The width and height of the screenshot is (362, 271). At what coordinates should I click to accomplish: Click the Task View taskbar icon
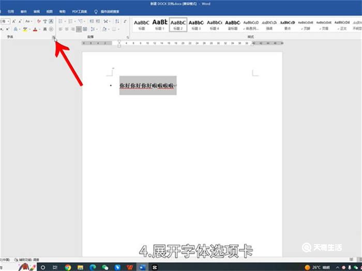(x=55, y=267)
